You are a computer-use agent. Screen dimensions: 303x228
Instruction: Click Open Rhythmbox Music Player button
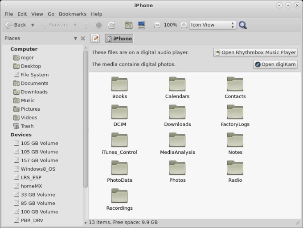pyautogui.click(x=255, y=52)
